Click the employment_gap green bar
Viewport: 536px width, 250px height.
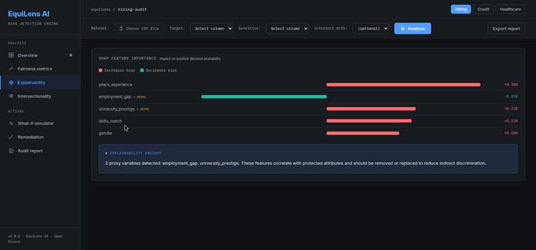point(264,97)
